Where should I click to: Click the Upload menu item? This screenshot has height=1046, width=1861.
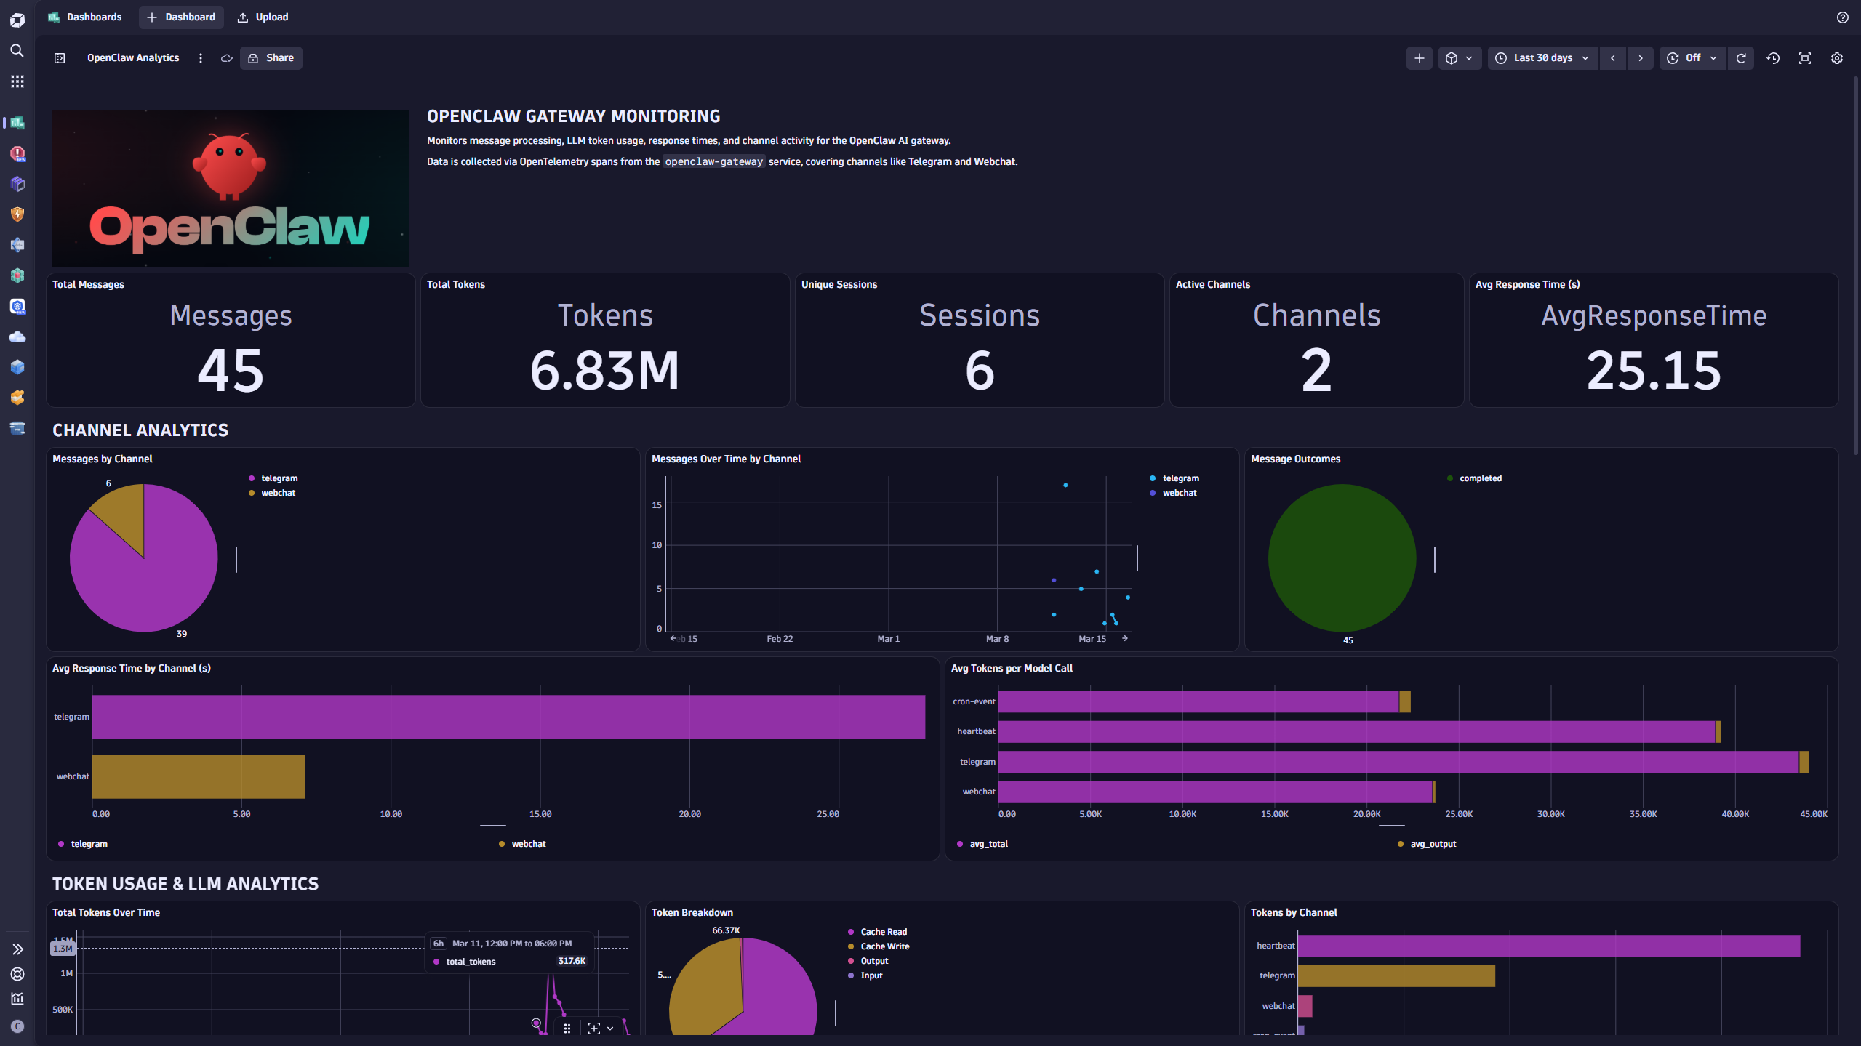coord(262,17)
